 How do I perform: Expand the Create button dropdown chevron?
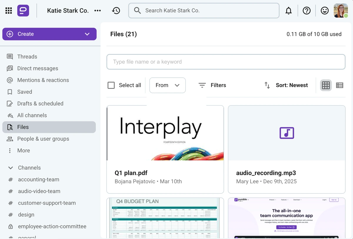click(87, 34)
